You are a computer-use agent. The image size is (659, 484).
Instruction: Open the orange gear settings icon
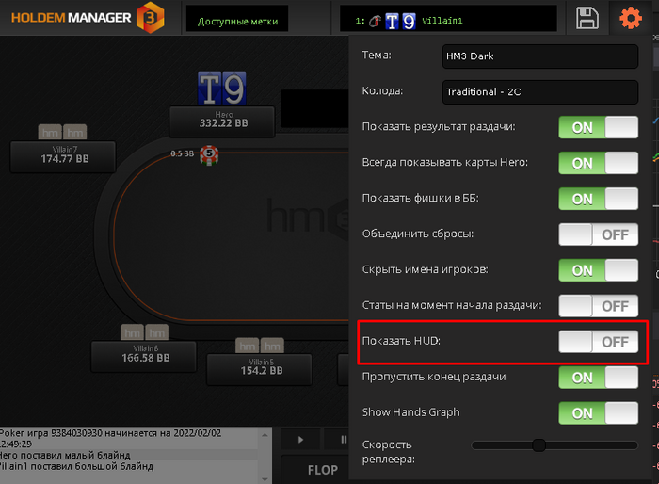click(x=631, y=18)
